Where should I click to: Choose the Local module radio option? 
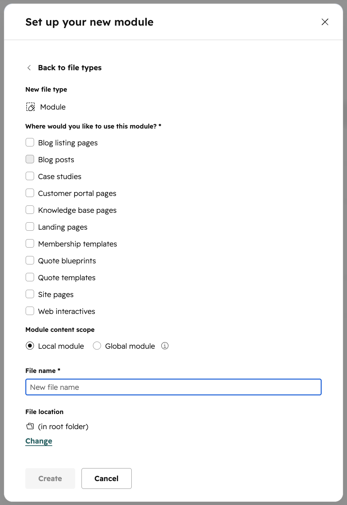[30, 346]
